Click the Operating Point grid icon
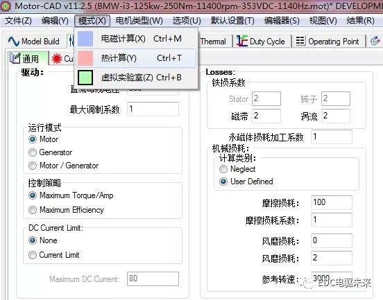This screenshot has width=383, height=300. coord(300,41)
